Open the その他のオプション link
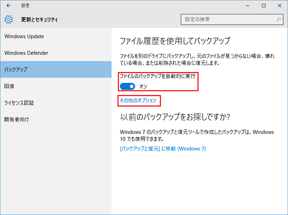The height and width of the screenshot is (215, 288). 138,100
